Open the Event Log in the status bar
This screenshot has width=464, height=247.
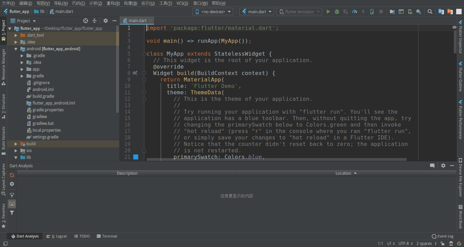tap(443, 236)
